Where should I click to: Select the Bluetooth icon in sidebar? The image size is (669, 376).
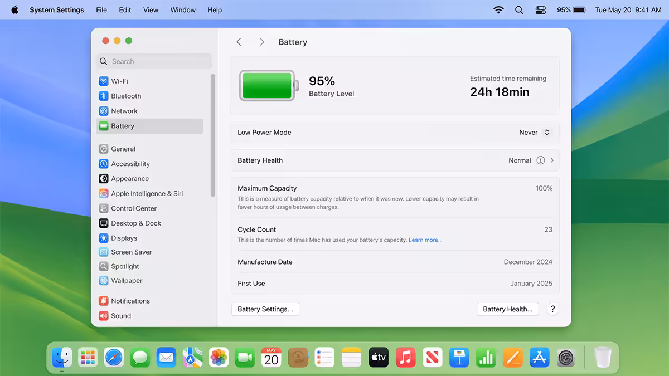104,96
